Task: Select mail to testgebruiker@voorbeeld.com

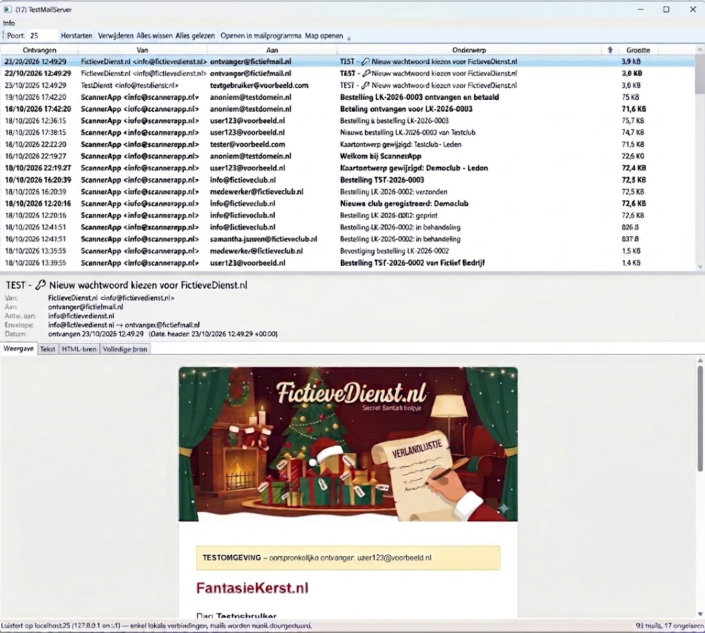Action: pos(348,85)
